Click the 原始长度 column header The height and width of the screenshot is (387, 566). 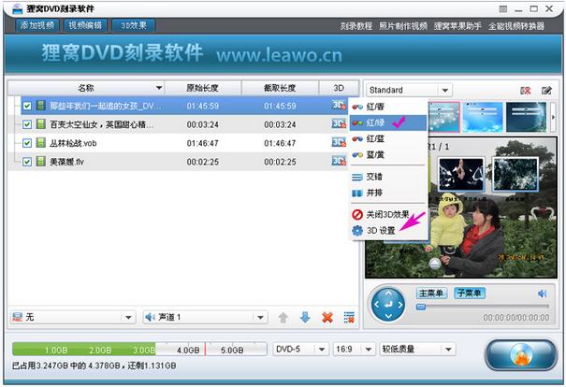tap(202, 88)
